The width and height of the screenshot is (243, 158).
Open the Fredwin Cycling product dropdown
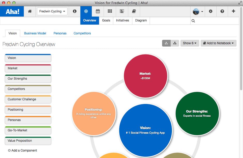click(x=52, y=11)
